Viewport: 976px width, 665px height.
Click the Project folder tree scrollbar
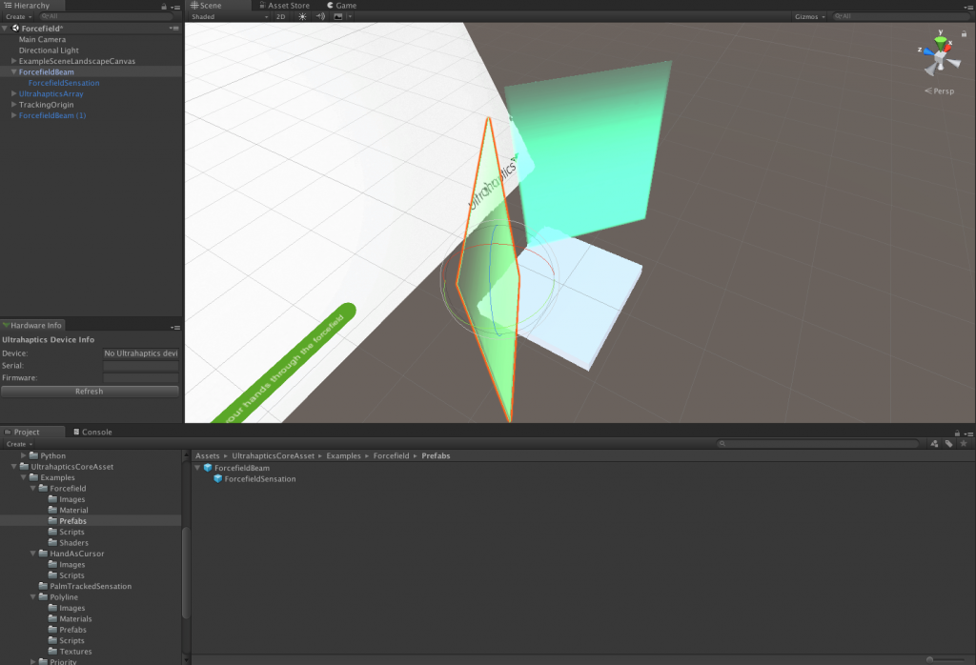(186, 573)
